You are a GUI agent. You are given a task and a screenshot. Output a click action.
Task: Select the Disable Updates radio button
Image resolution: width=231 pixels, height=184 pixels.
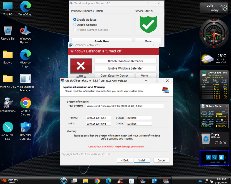click(75, 25)
